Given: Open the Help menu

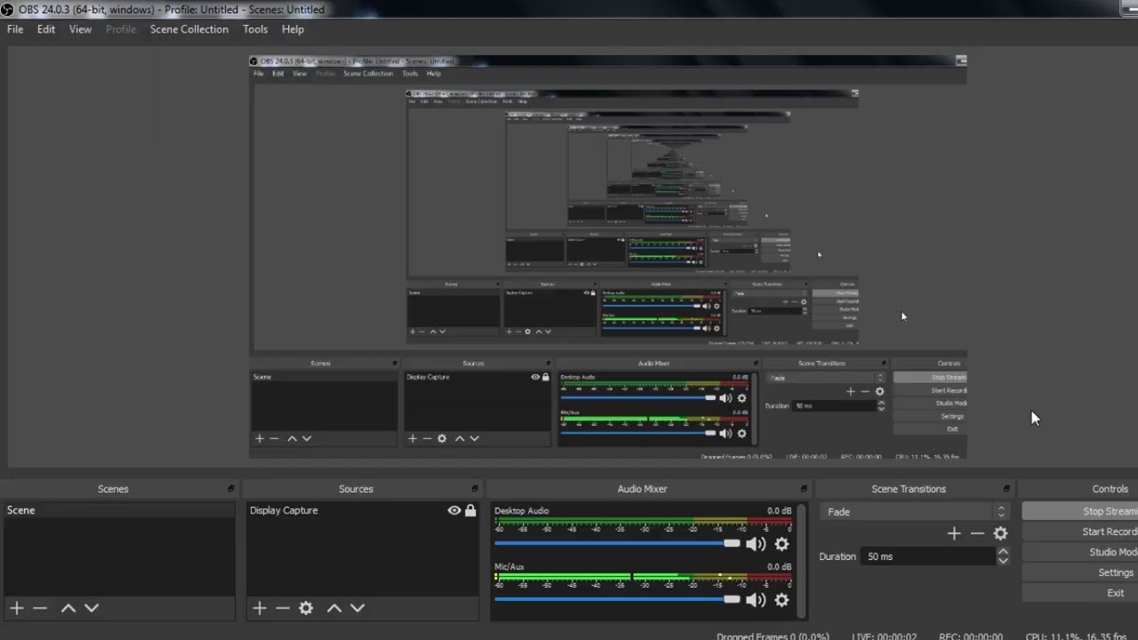Looking at the screenshot, I should point(293,29).
